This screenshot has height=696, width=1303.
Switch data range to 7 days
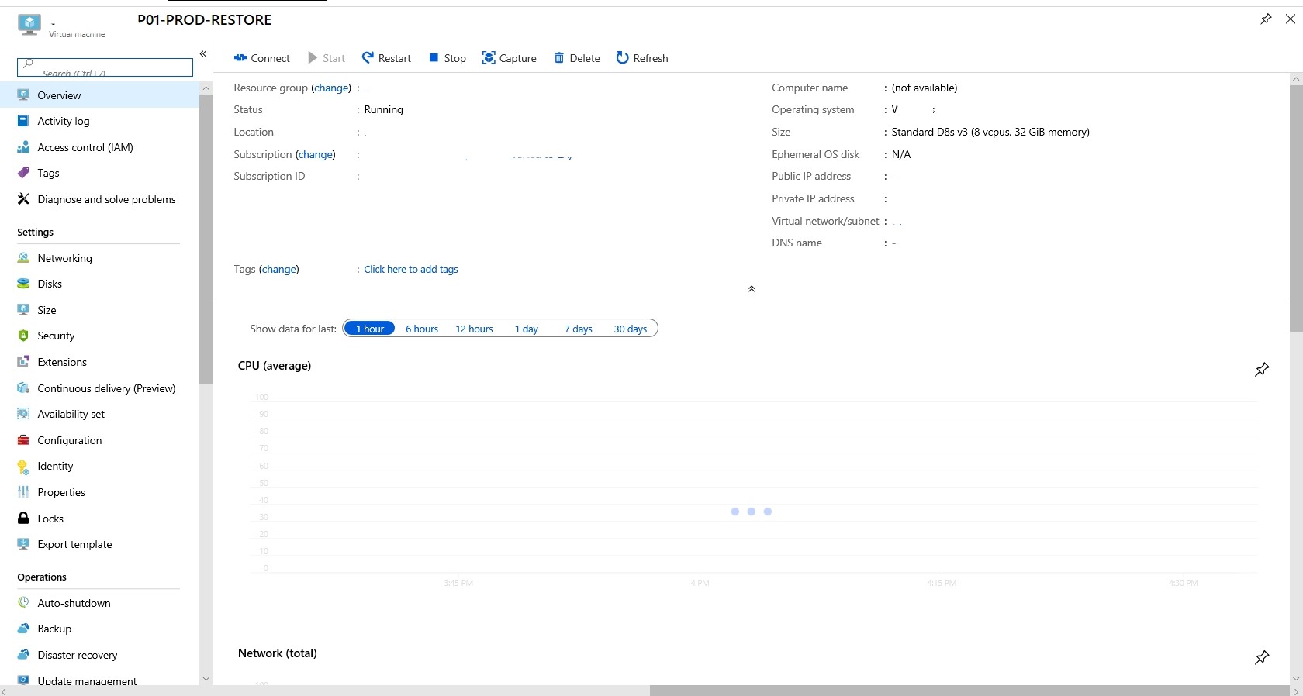578,329
